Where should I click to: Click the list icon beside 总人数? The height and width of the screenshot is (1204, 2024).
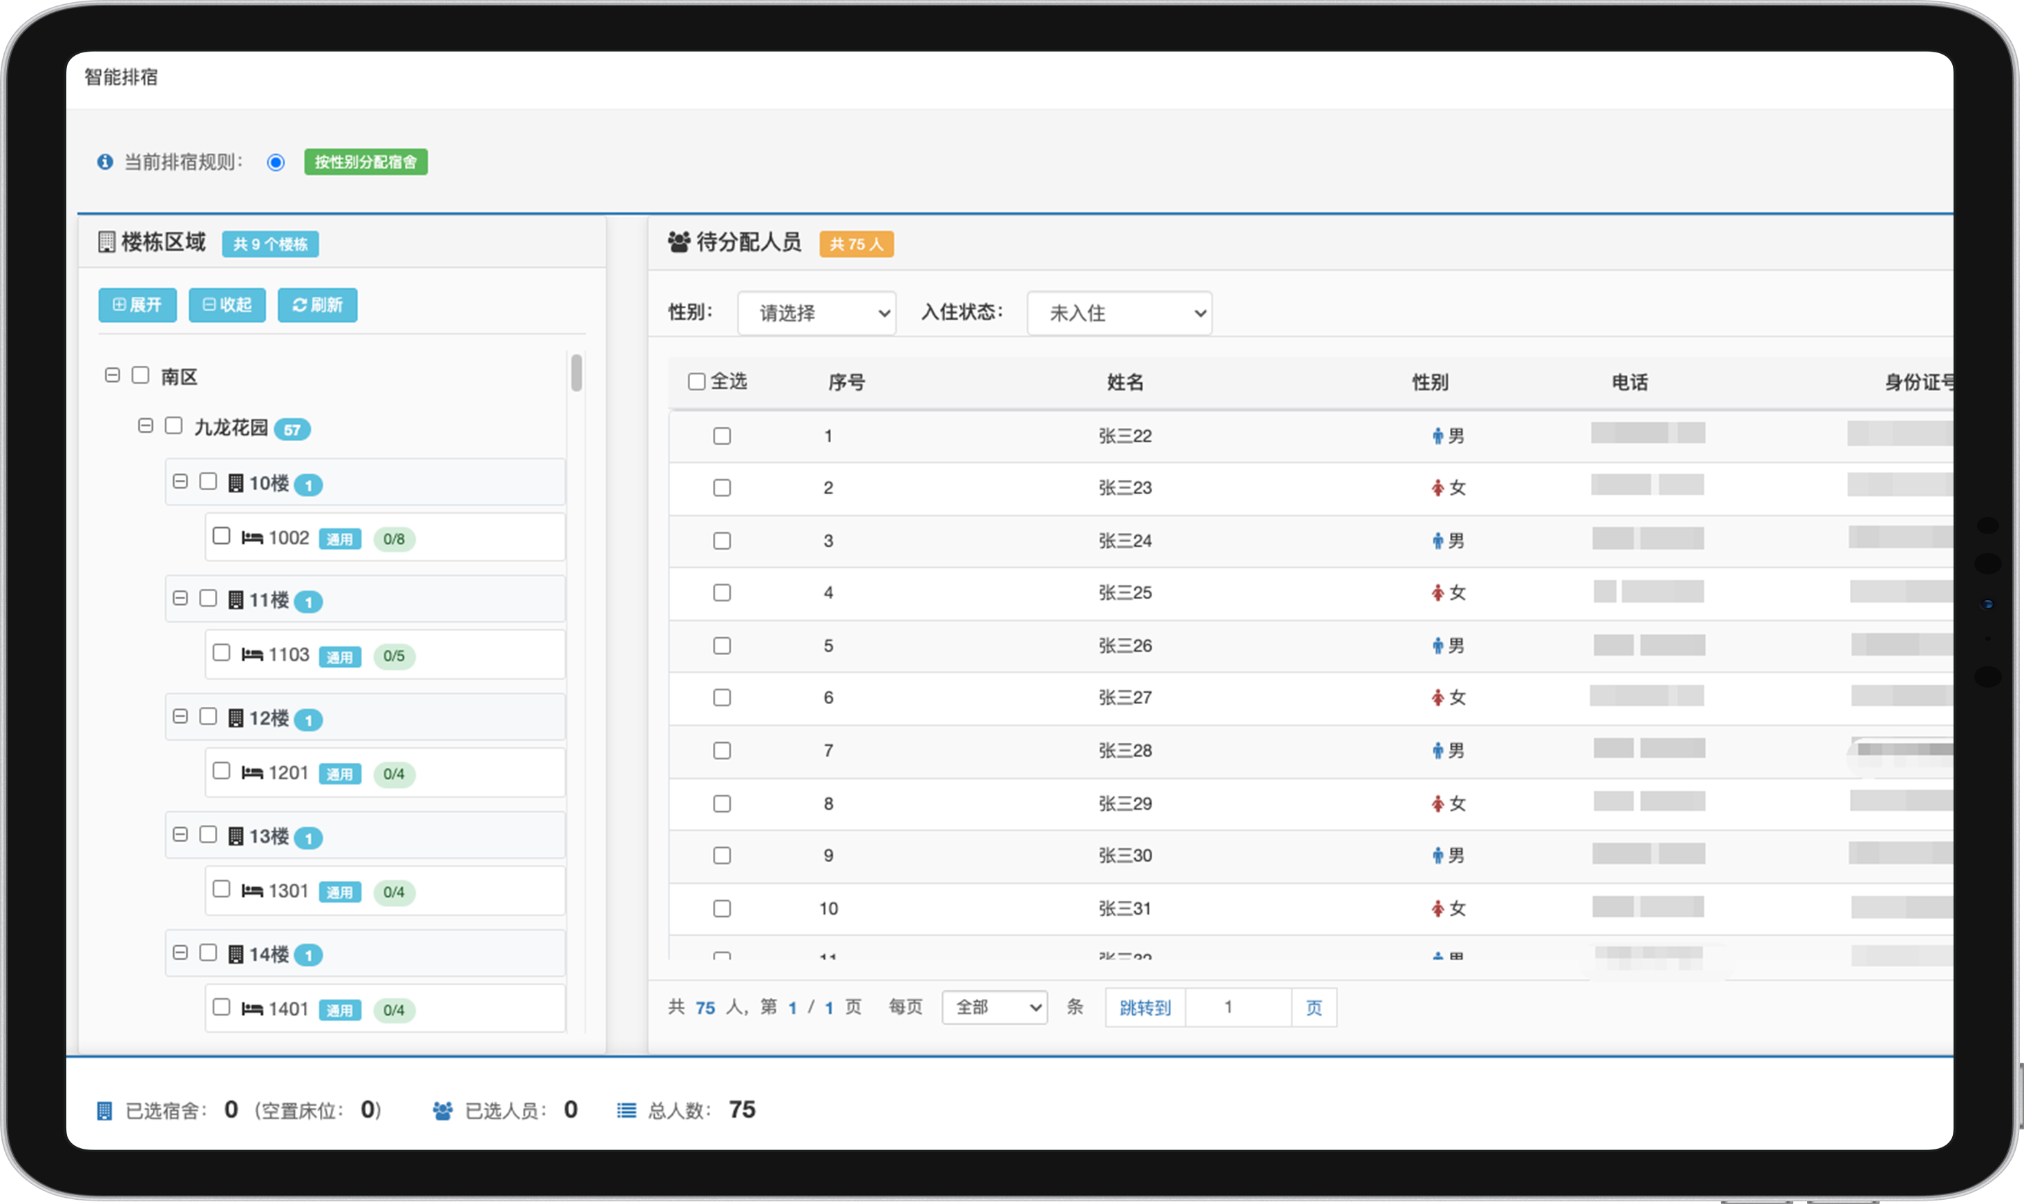626,1110
